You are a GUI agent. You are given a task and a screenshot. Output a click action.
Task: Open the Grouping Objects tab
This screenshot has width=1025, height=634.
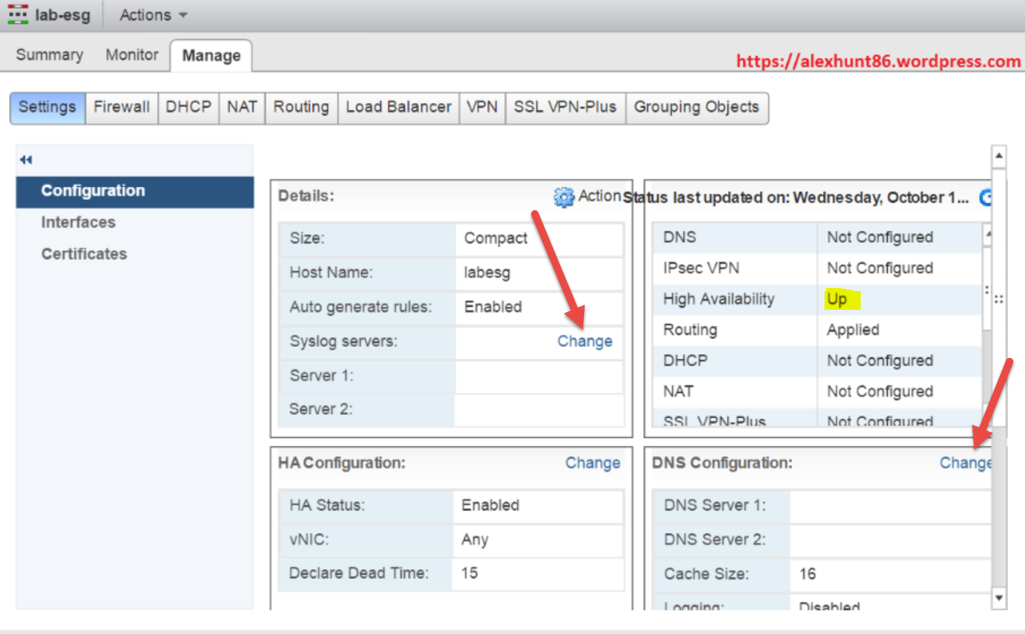(696, 107)
